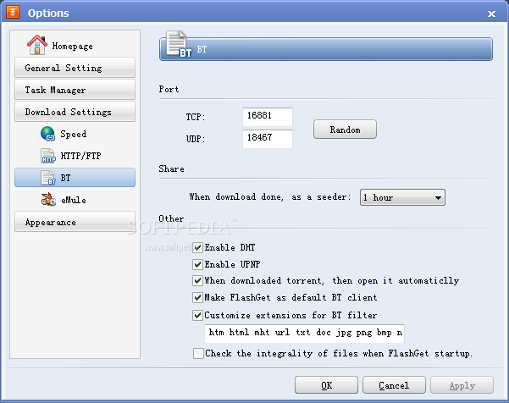Viewport: 509px width, 403px height.
Task: Toggle Make FlashGet default BT client
Action: tap(197, 297)
